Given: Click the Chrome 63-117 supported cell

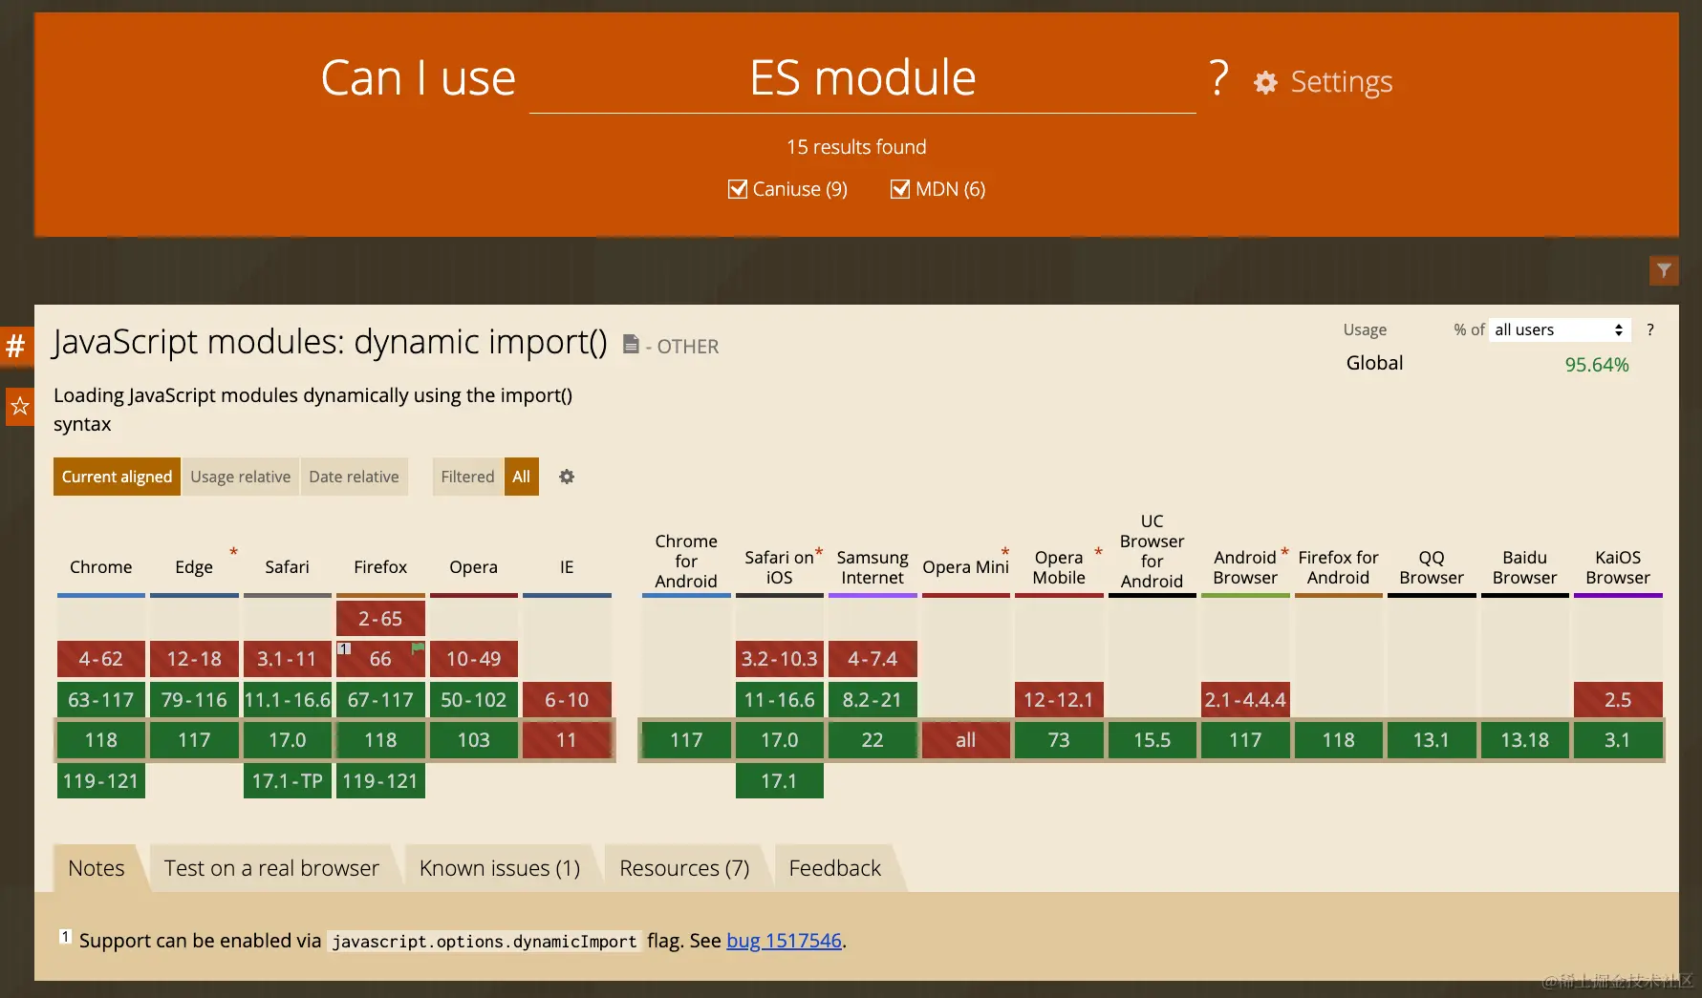Looking at the screenshot, I should pyautogui.click(x=101, y=700).
